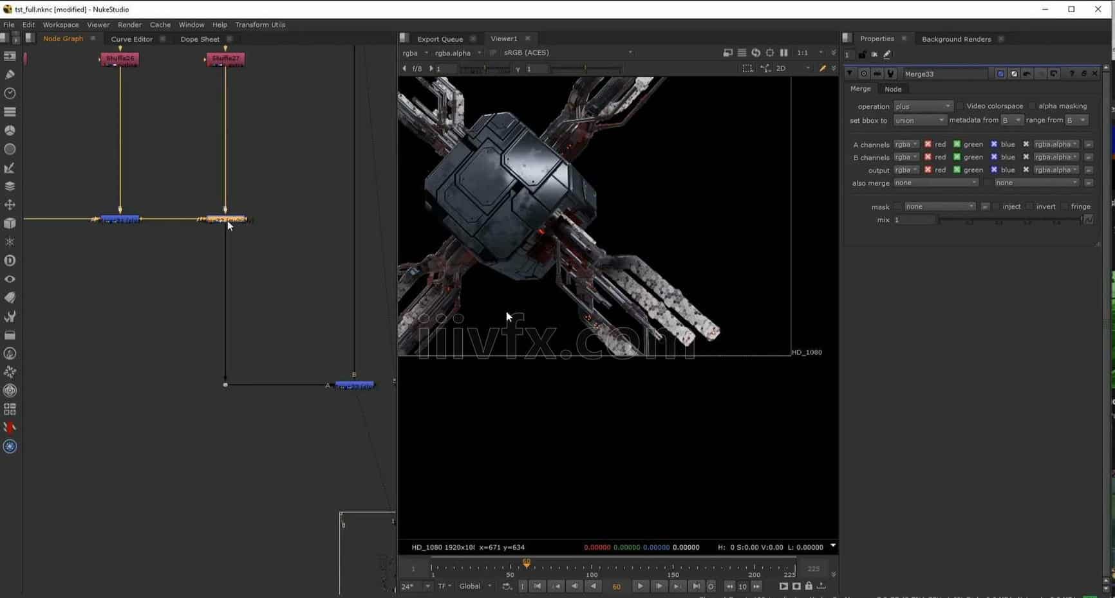The image size is (1115, 598).
Task: Go to the first frame
Action: click(x=537, y=586)
